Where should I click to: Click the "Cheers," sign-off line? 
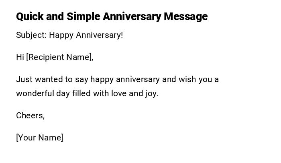pyautogui.click(x=30, y=116)
